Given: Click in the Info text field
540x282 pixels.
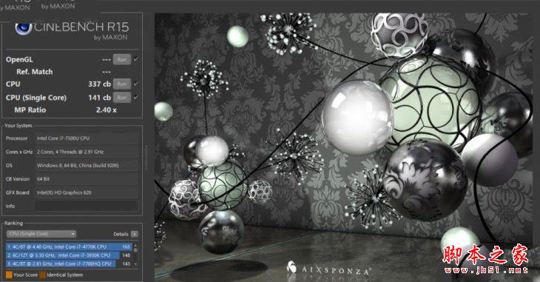Looking at the screenshot, I should pyautogui.click(x=87, y=206).
